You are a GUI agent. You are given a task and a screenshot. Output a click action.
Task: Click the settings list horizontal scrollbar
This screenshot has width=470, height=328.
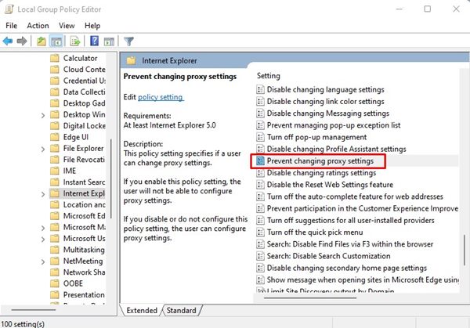[309, 297]
